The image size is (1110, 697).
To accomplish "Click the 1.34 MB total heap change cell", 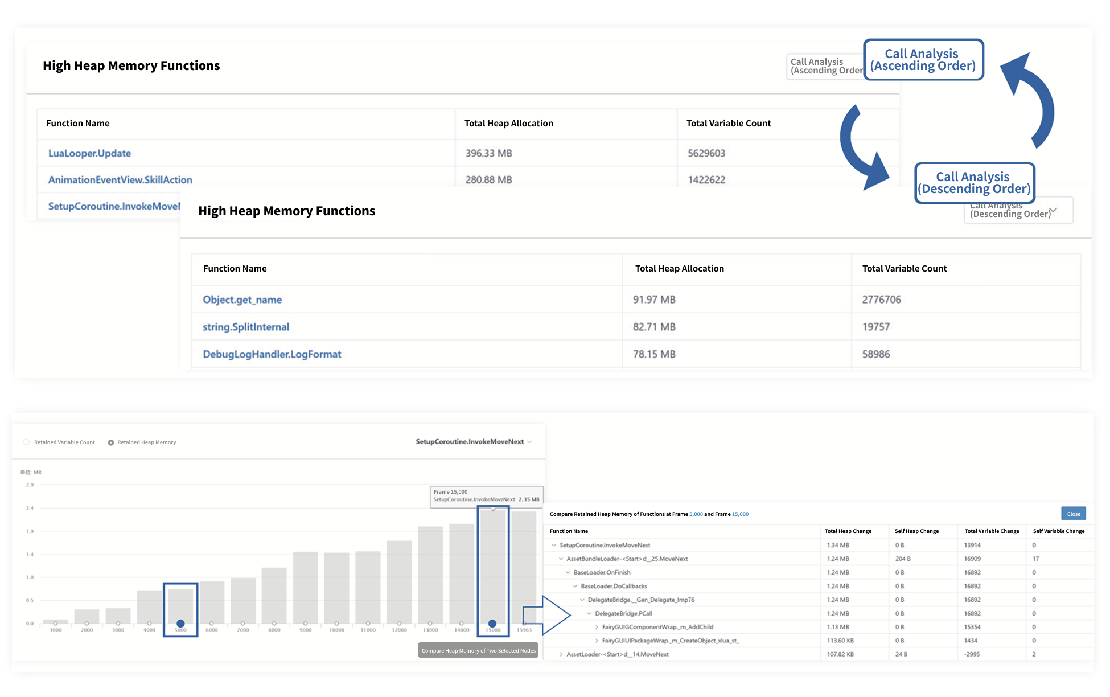I will click(x=838, y=545).
